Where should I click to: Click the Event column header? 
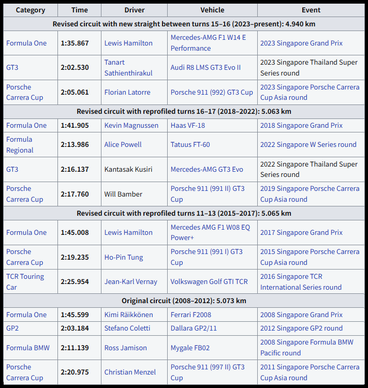[x=311, y=10]
